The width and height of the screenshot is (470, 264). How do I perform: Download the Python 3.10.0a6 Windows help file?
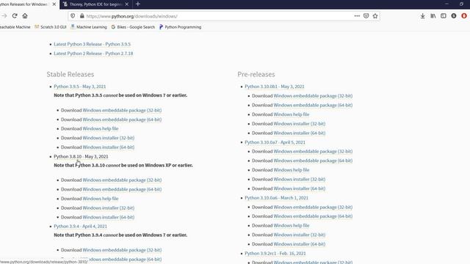[292, 225]
